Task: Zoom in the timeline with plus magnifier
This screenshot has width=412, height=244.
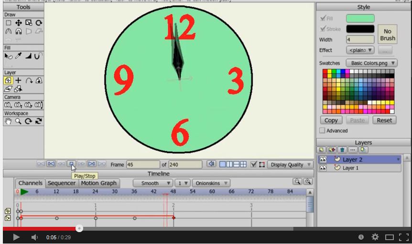Action: click(308, 182)
